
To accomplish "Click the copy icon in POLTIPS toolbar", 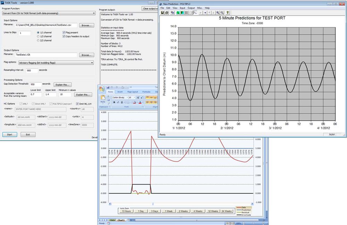I will (172, 12).
